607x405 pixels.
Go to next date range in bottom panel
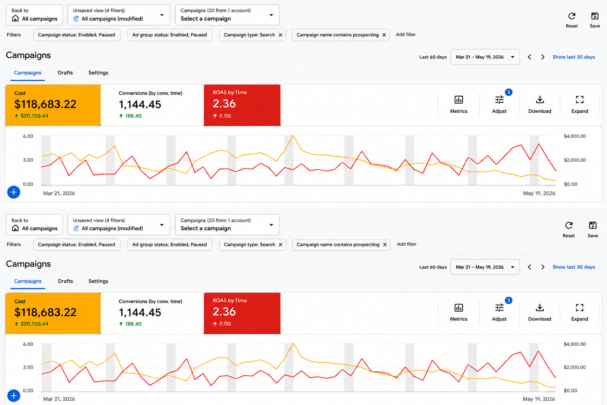click(x=543, y=267)
